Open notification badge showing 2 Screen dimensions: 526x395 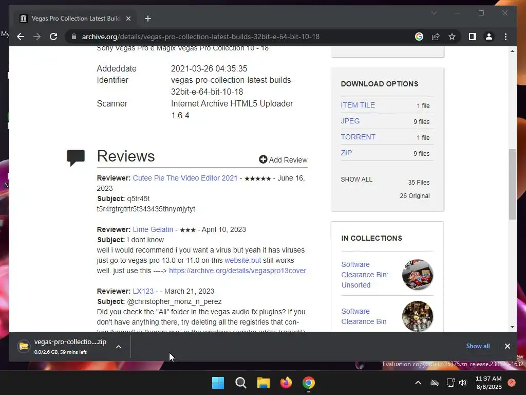coord(512,383)
